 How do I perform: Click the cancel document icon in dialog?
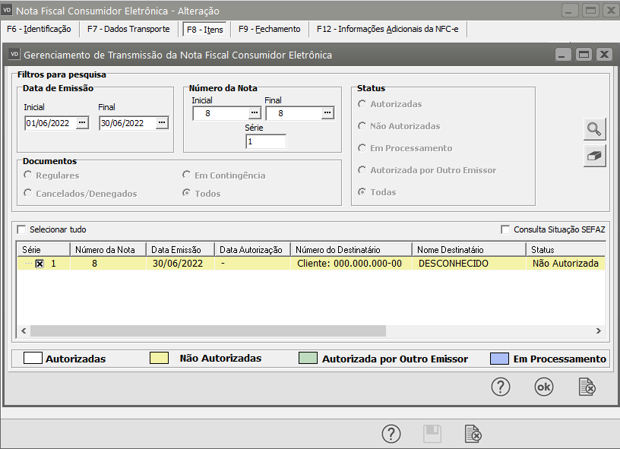point(587,387)
